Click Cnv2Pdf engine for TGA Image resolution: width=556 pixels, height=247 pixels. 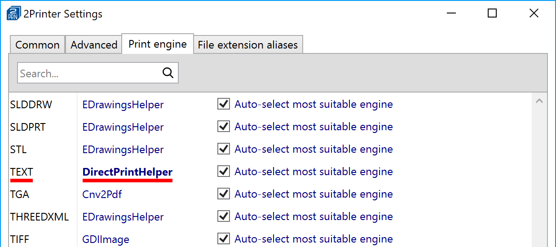(x=102, y=194)
